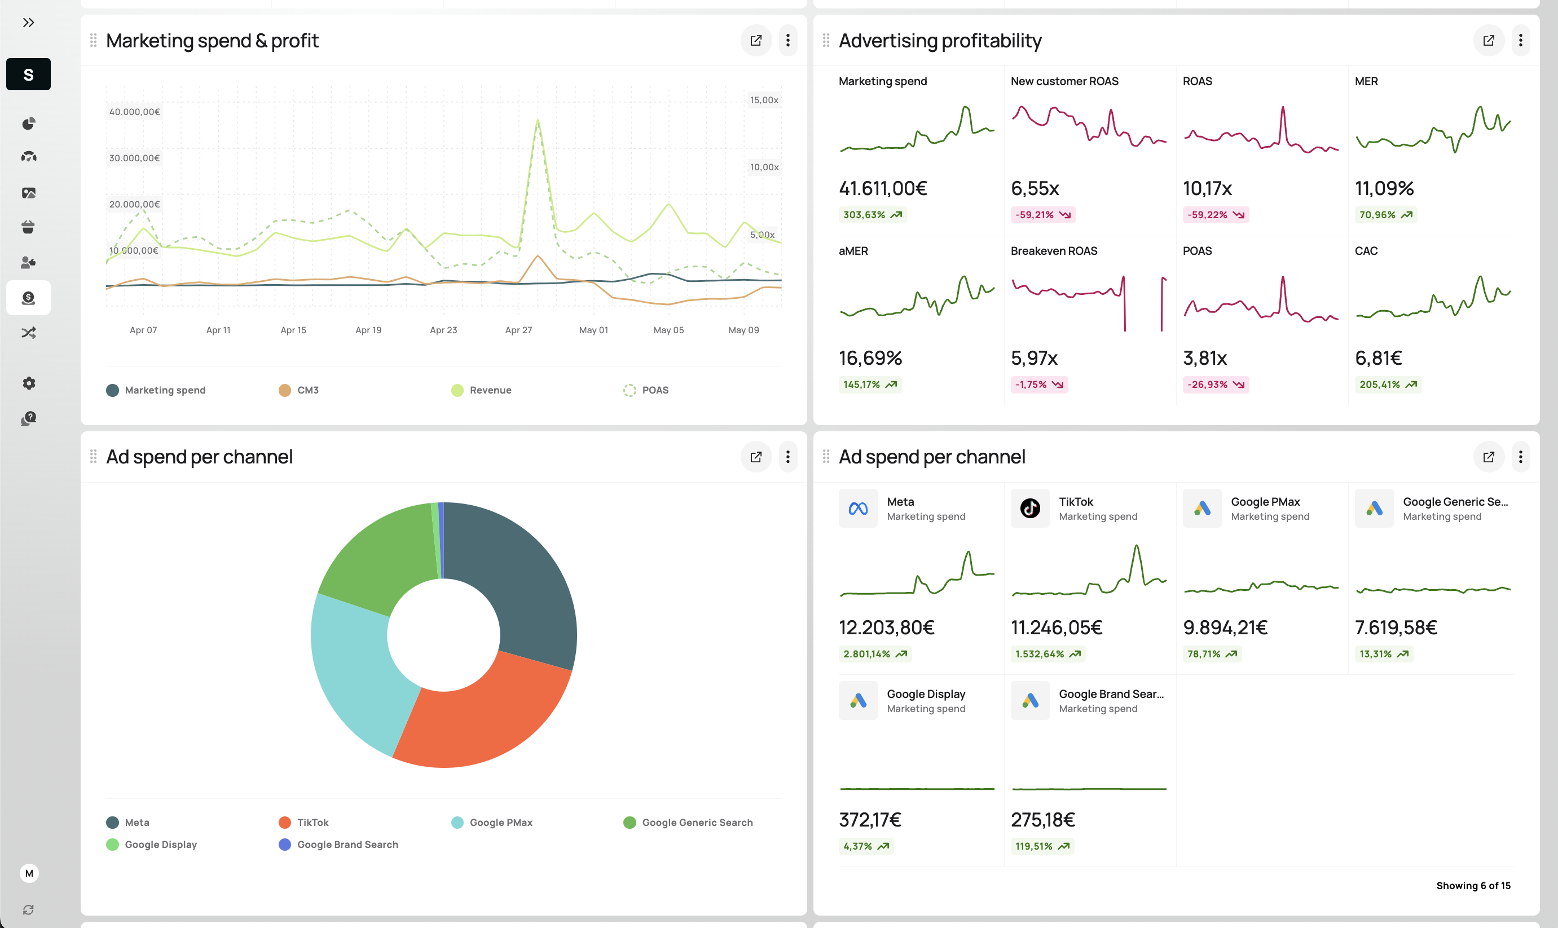Open Advertising profitability options menu
The image size is (1558, 928).
click(1520, 41)
